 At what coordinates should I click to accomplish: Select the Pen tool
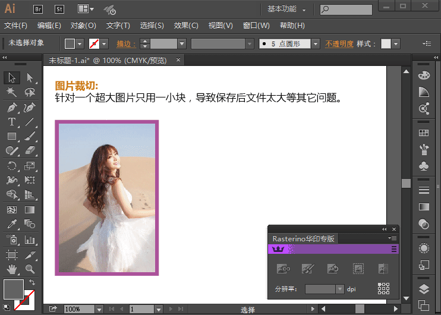(x=11, y=108)
